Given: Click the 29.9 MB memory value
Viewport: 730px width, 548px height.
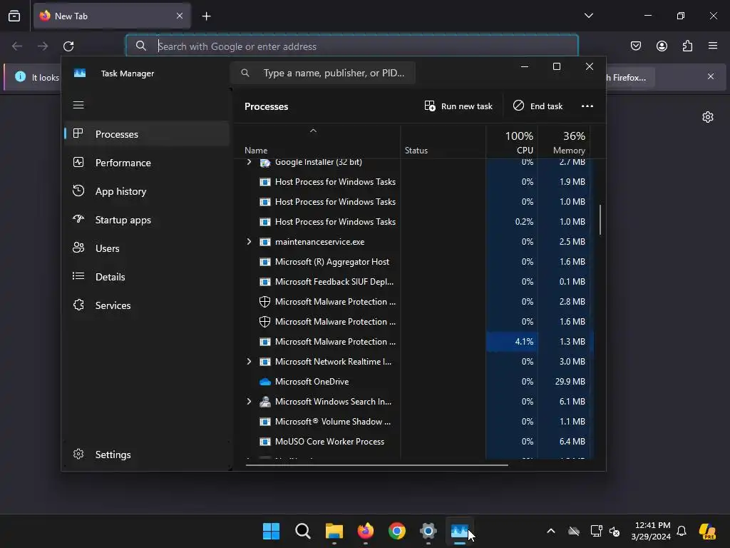Looking at the screenshot, I should coord(570,382).
